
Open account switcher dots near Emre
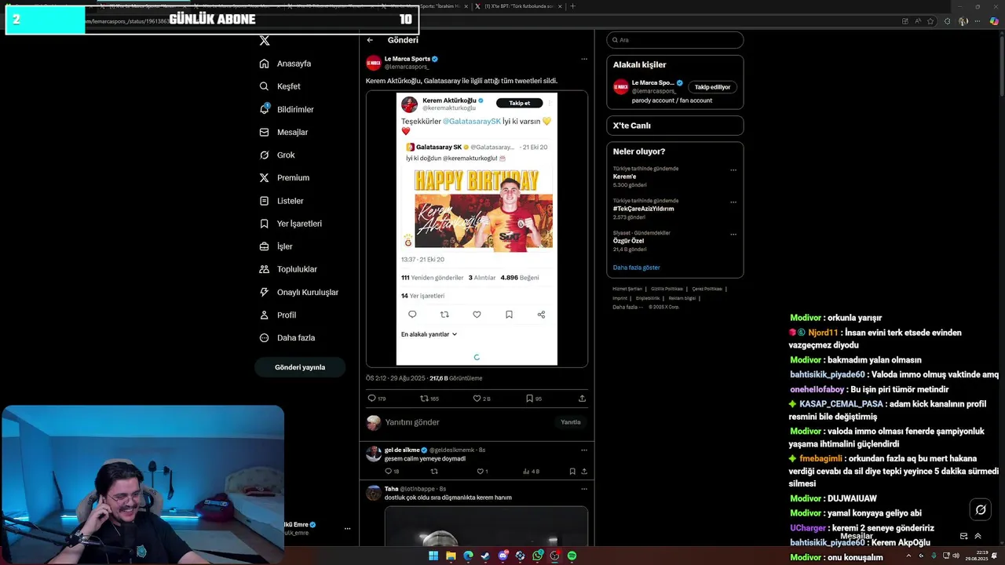(x=348, y=529)
